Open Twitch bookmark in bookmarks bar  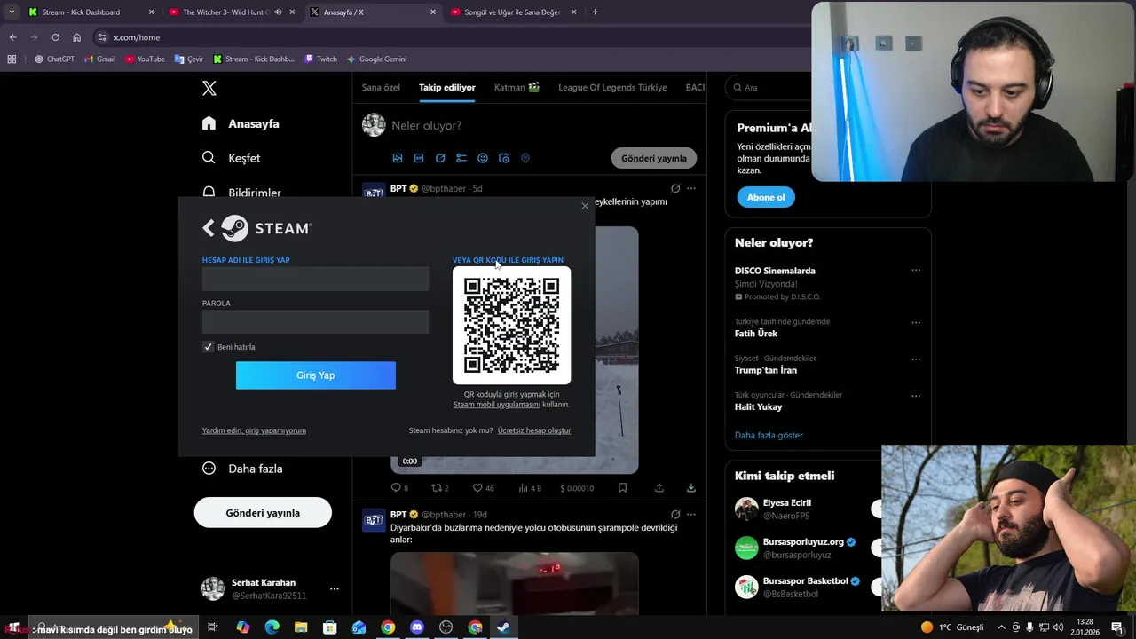coord(320,59)
